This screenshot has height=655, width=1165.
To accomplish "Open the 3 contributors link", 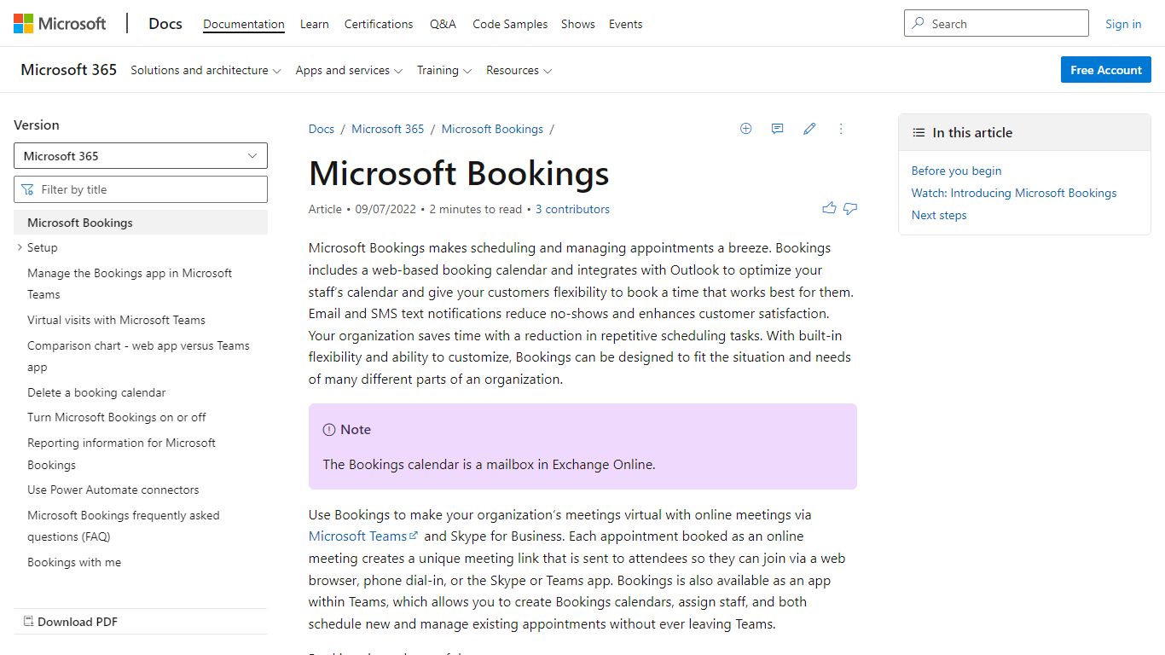I will pos(572,209).
